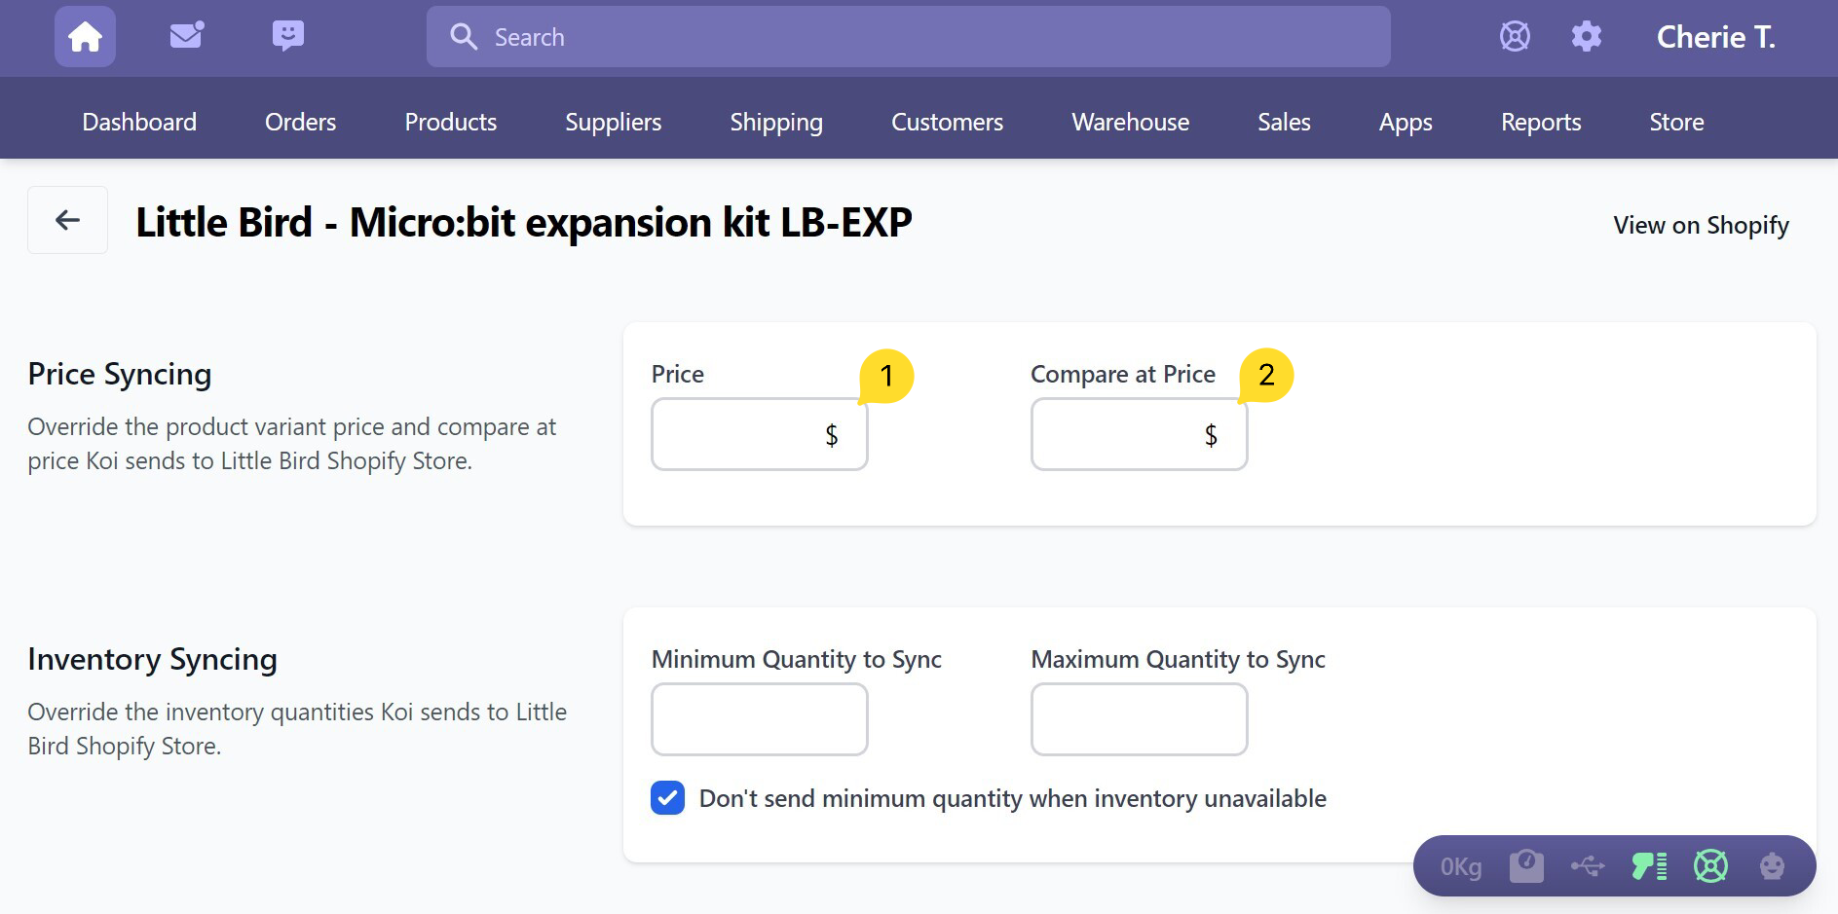Image resolution: width=1838 pixels, height=914 pixels.
Task: Click the USB connection icon
Action: (x=1588, y=865)
